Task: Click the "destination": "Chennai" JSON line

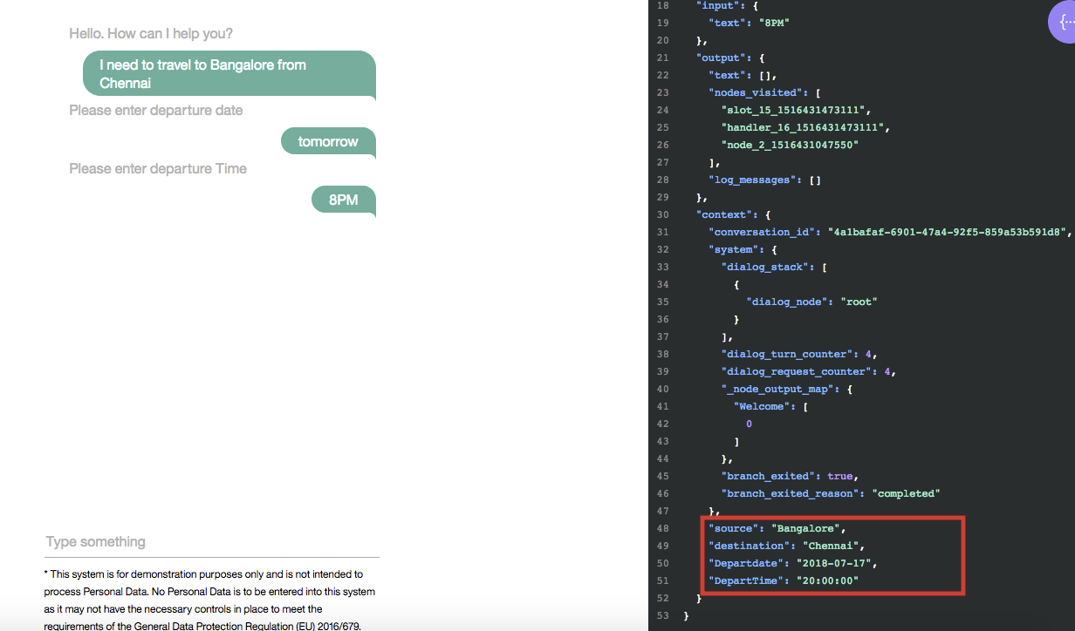Action: (x=785, y=546)
